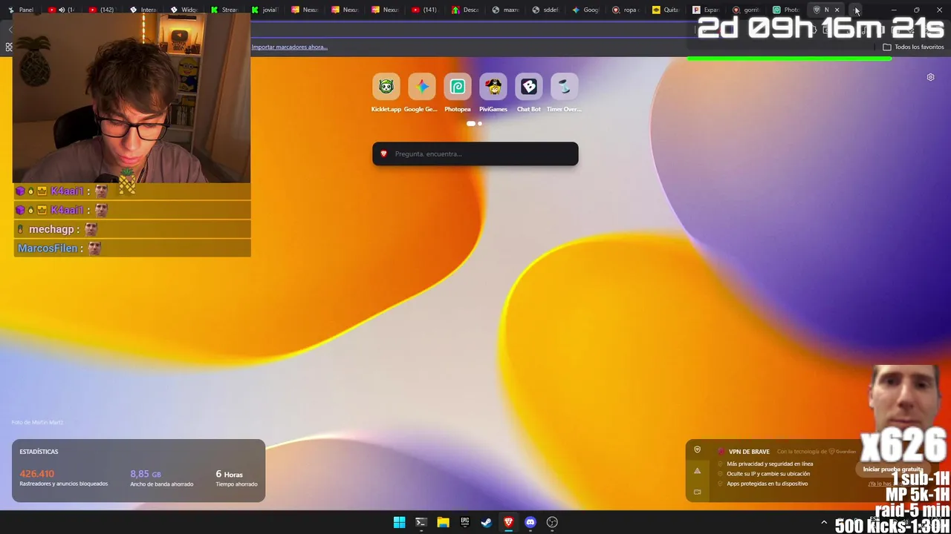
Task: Click Apps protegidas en tu dispositivo
Action: (x=767, y=484)
